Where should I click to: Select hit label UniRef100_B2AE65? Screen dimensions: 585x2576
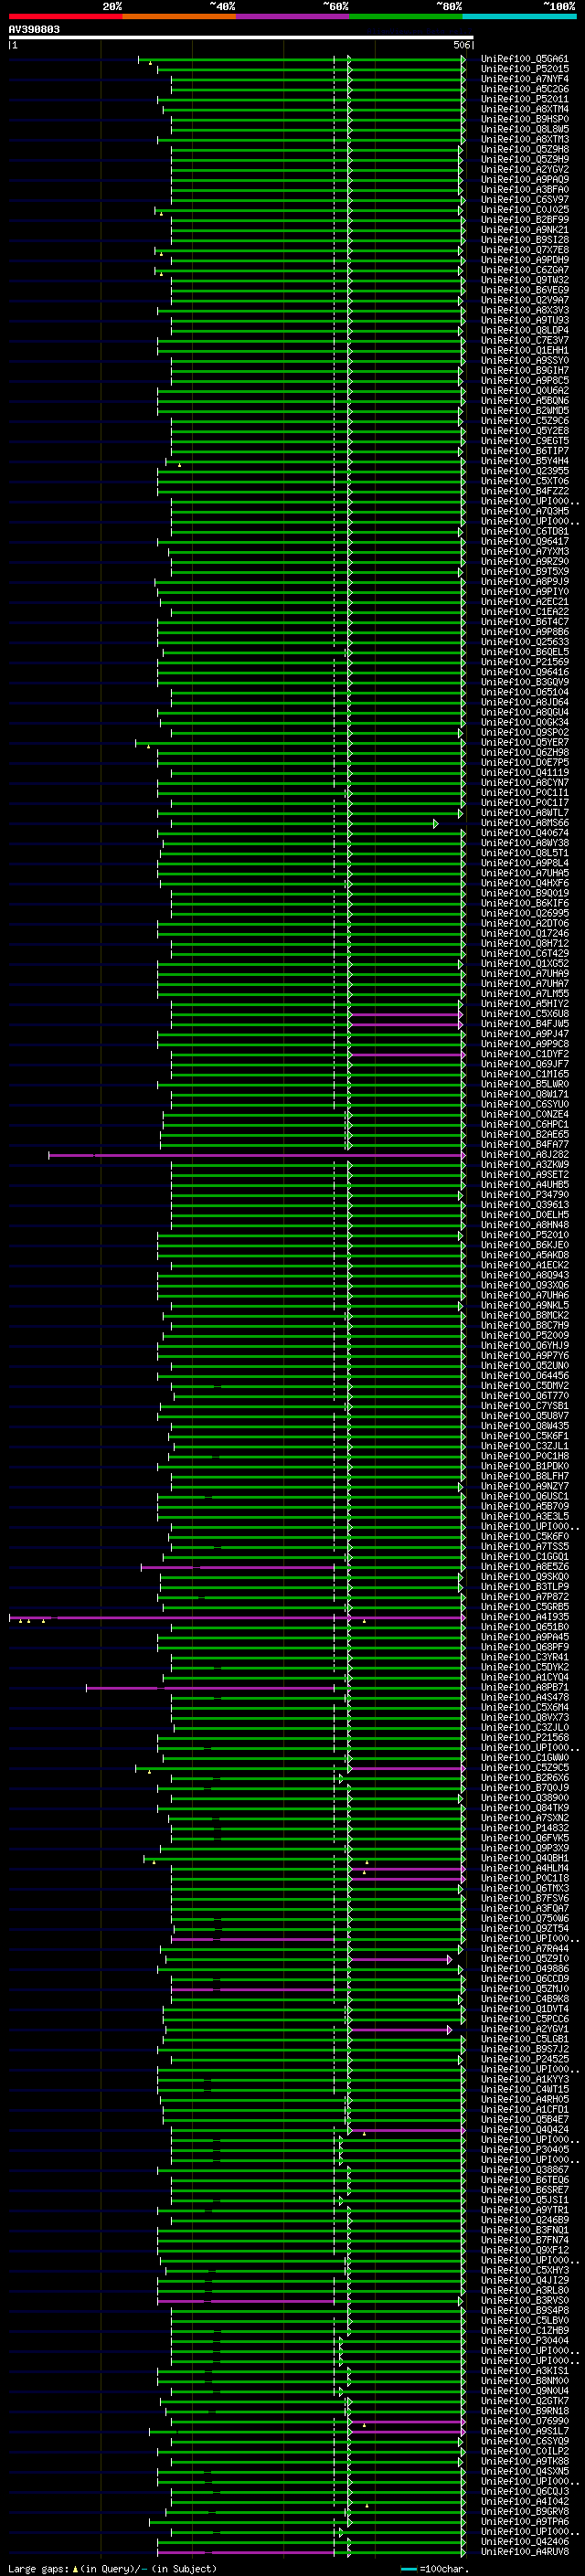click(x=524, y=1134)
